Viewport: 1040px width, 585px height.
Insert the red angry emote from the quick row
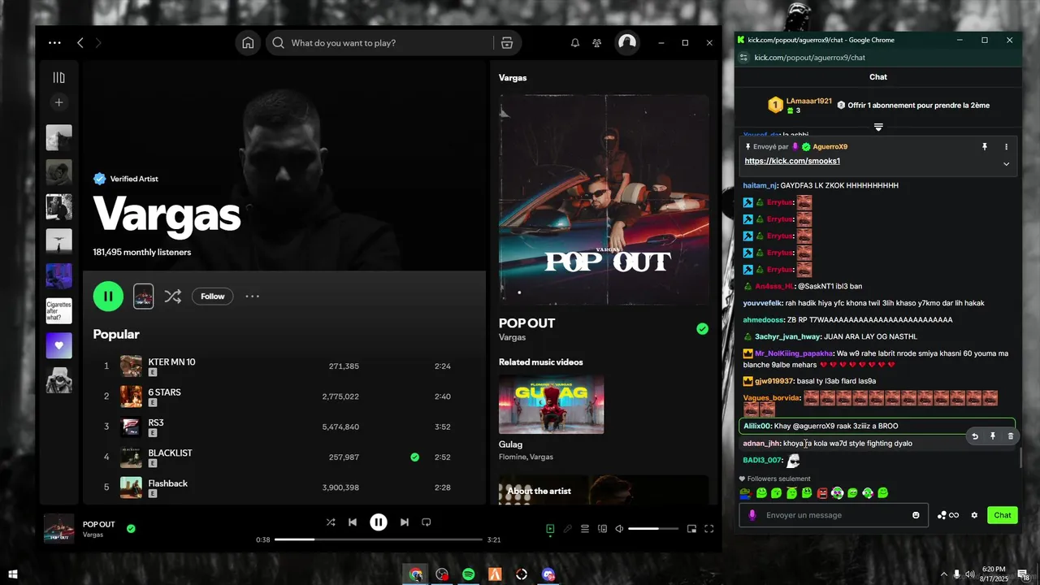point(822,493)
